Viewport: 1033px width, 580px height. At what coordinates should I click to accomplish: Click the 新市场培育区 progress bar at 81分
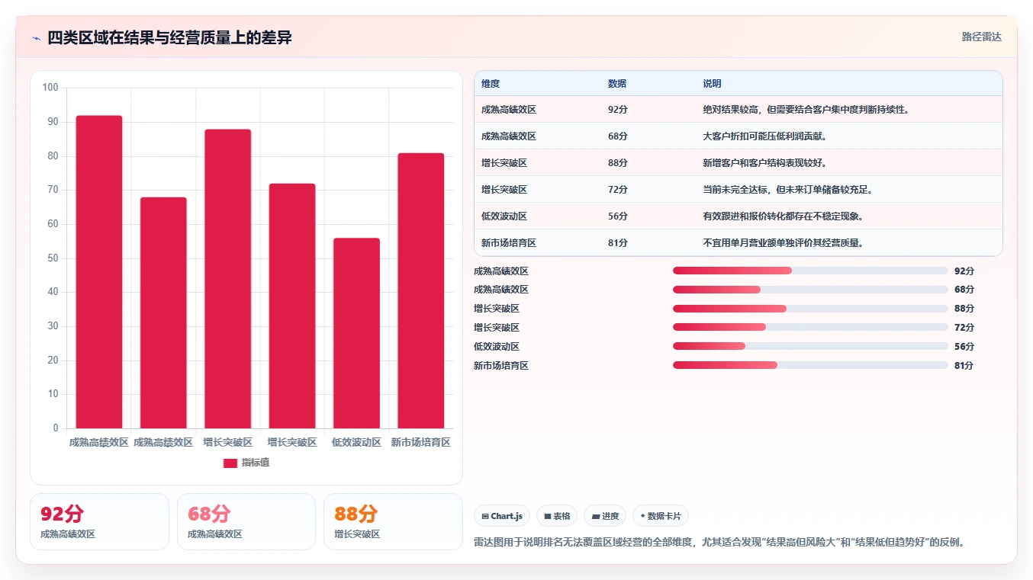coord(810,365)
